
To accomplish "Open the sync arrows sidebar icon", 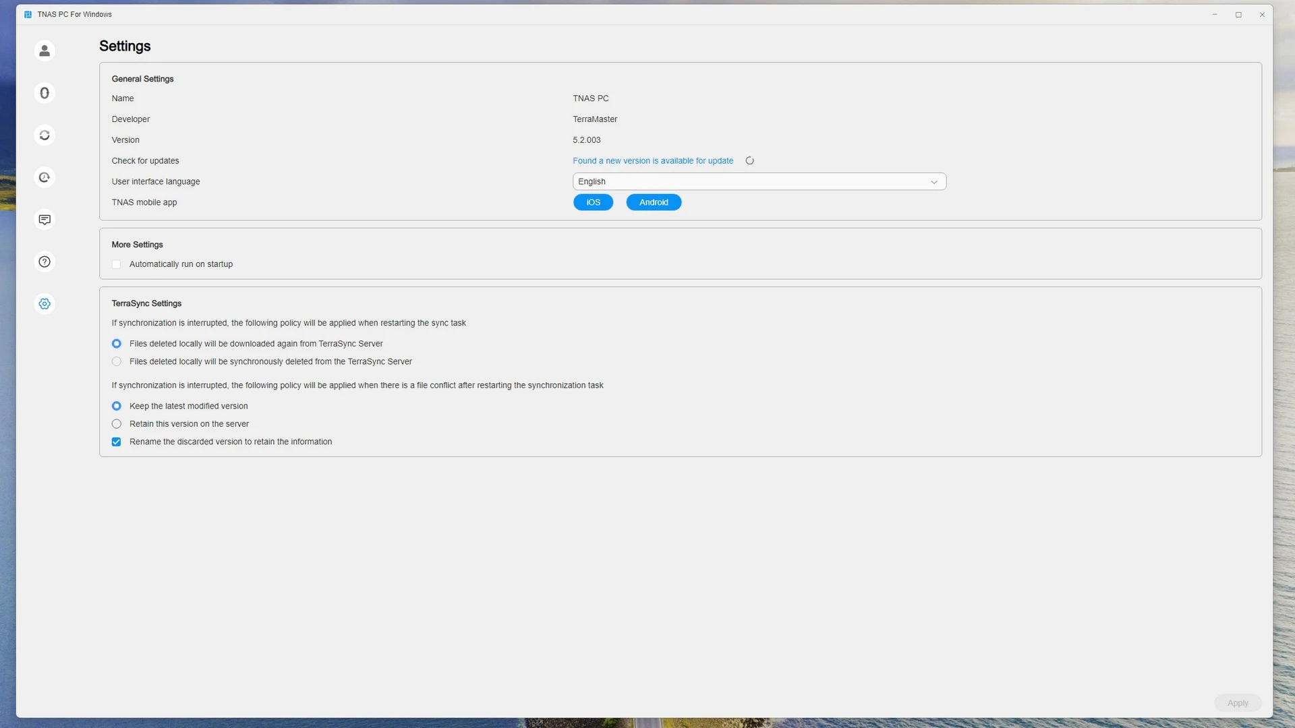I will (x=45, y=135).
